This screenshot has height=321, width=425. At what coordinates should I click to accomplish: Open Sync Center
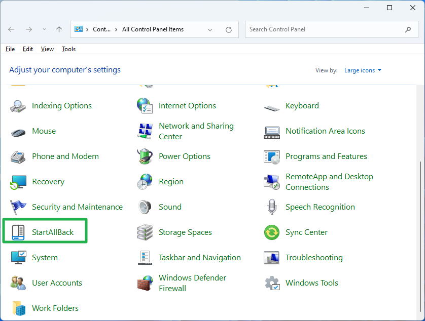(307, 232)
